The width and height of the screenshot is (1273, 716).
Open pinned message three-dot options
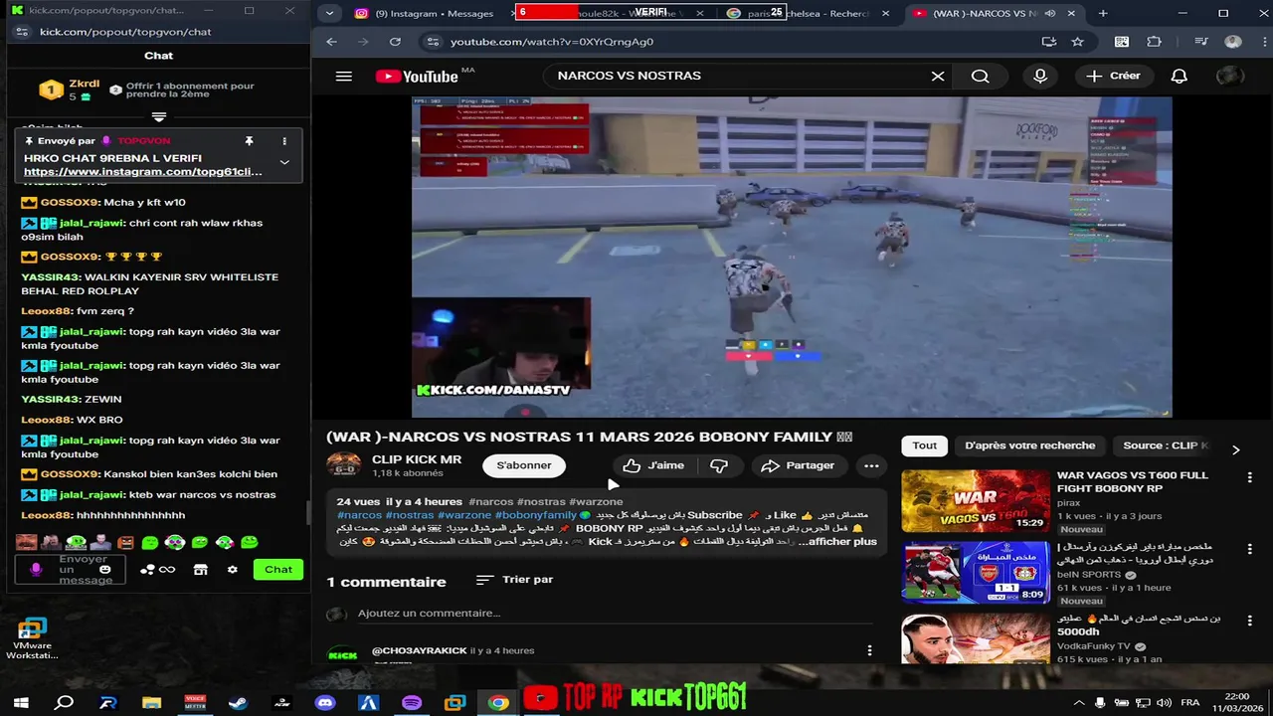tap(284, 141)
